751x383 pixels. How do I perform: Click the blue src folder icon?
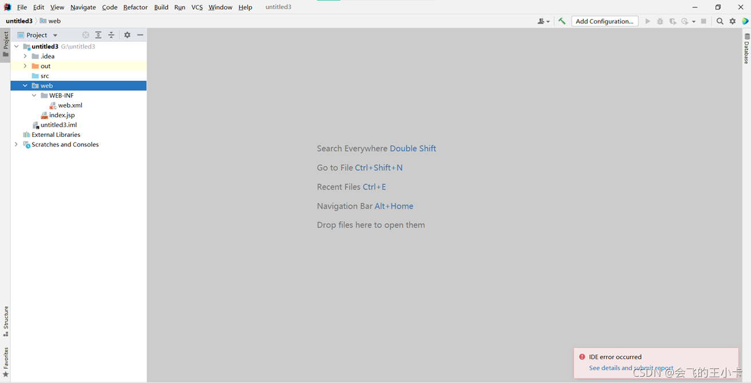point(35,76)
